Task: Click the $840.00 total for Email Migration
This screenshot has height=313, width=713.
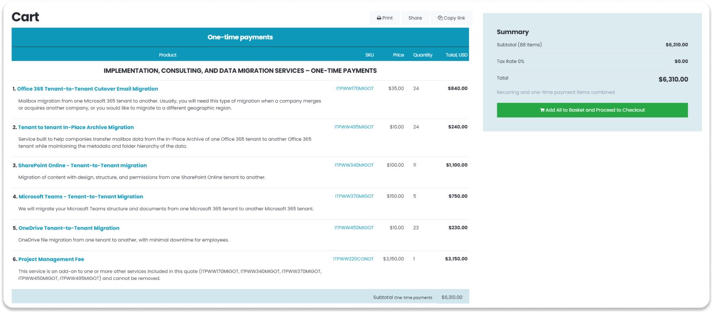Action: [x=457, y=88]
